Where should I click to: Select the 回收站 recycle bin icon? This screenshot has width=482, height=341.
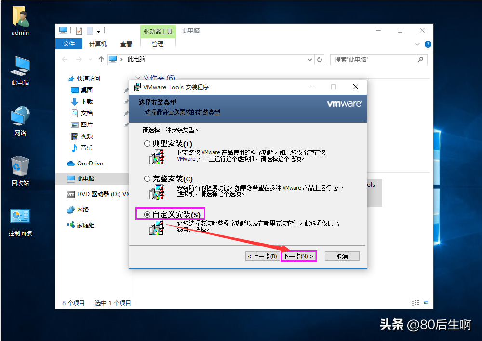coord(20,171)
